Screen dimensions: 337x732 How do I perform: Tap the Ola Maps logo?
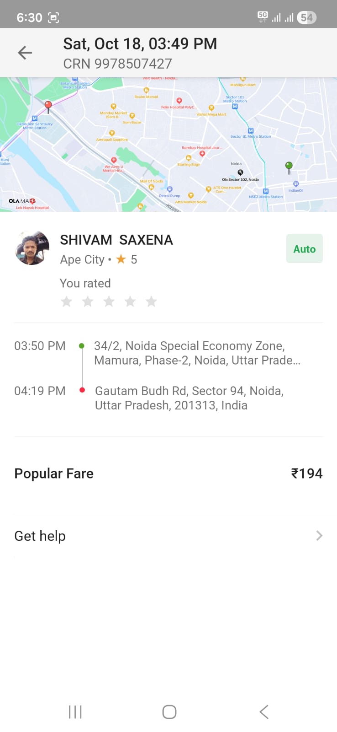coord(22,201)
